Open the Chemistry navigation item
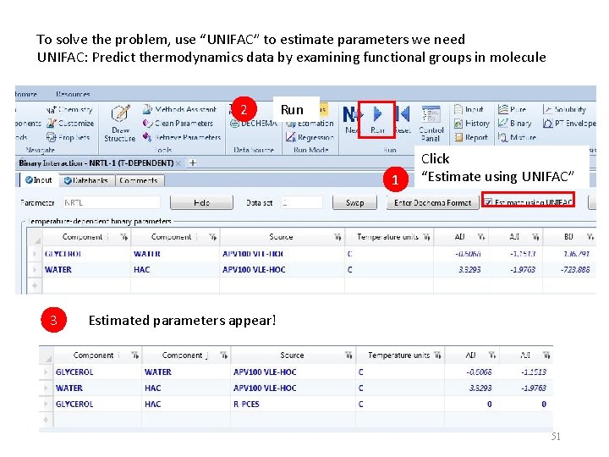609x457 pixels. [x=69, y=109]
